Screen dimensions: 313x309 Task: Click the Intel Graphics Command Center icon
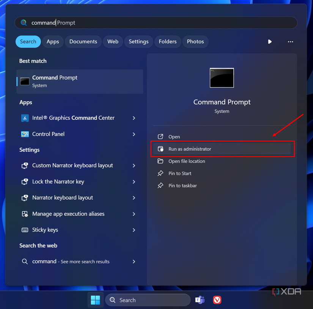pyautogui.click(x=25, y=118)
